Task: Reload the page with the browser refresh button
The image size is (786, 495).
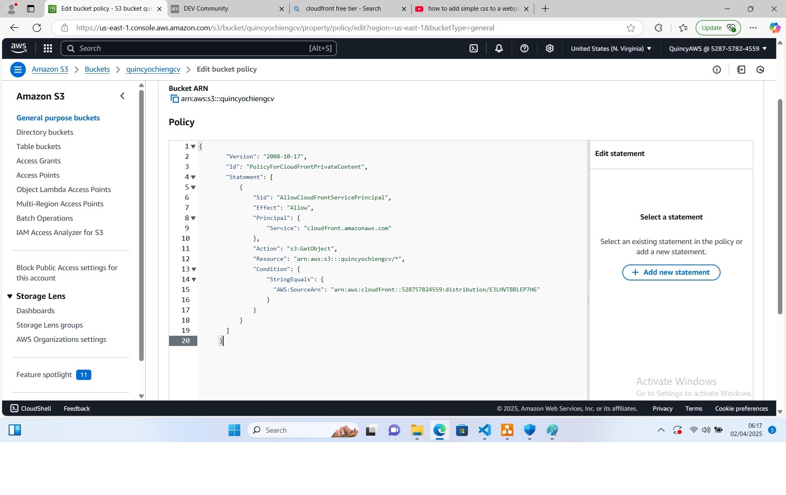Action: click(37, 28)
